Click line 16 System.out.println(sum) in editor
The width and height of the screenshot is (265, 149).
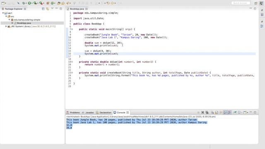[101, 54]
